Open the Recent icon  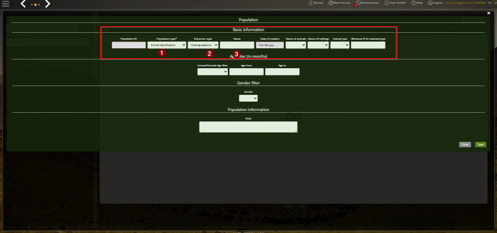(311, 3)
